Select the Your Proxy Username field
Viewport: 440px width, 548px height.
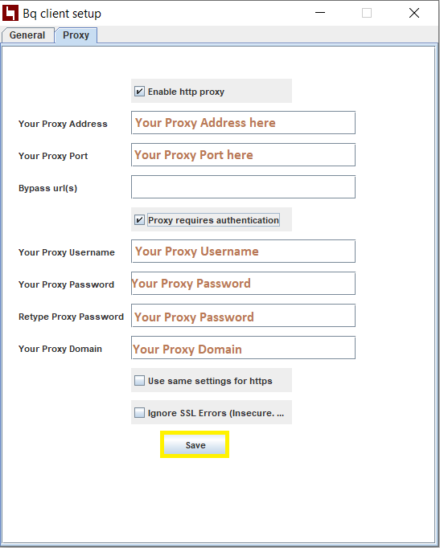pyautogui.click(x=243, y=252)
